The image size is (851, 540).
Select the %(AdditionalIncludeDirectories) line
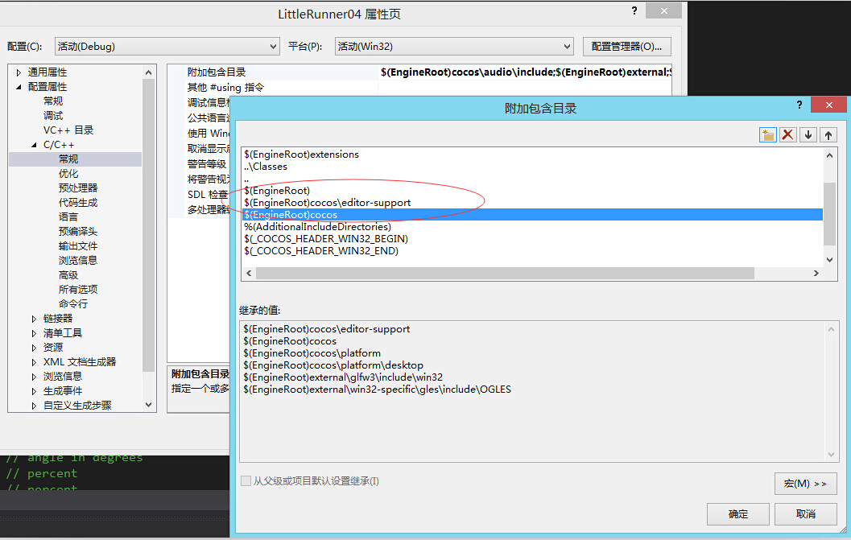click(x=317, y=227)
